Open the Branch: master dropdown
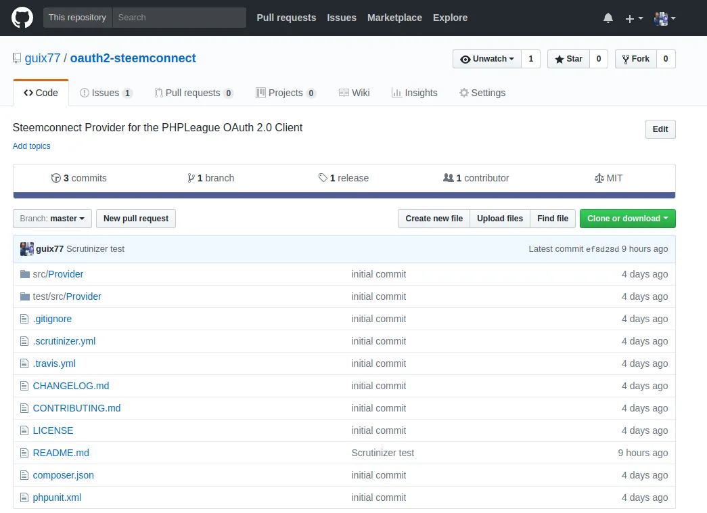 (52, 219)
